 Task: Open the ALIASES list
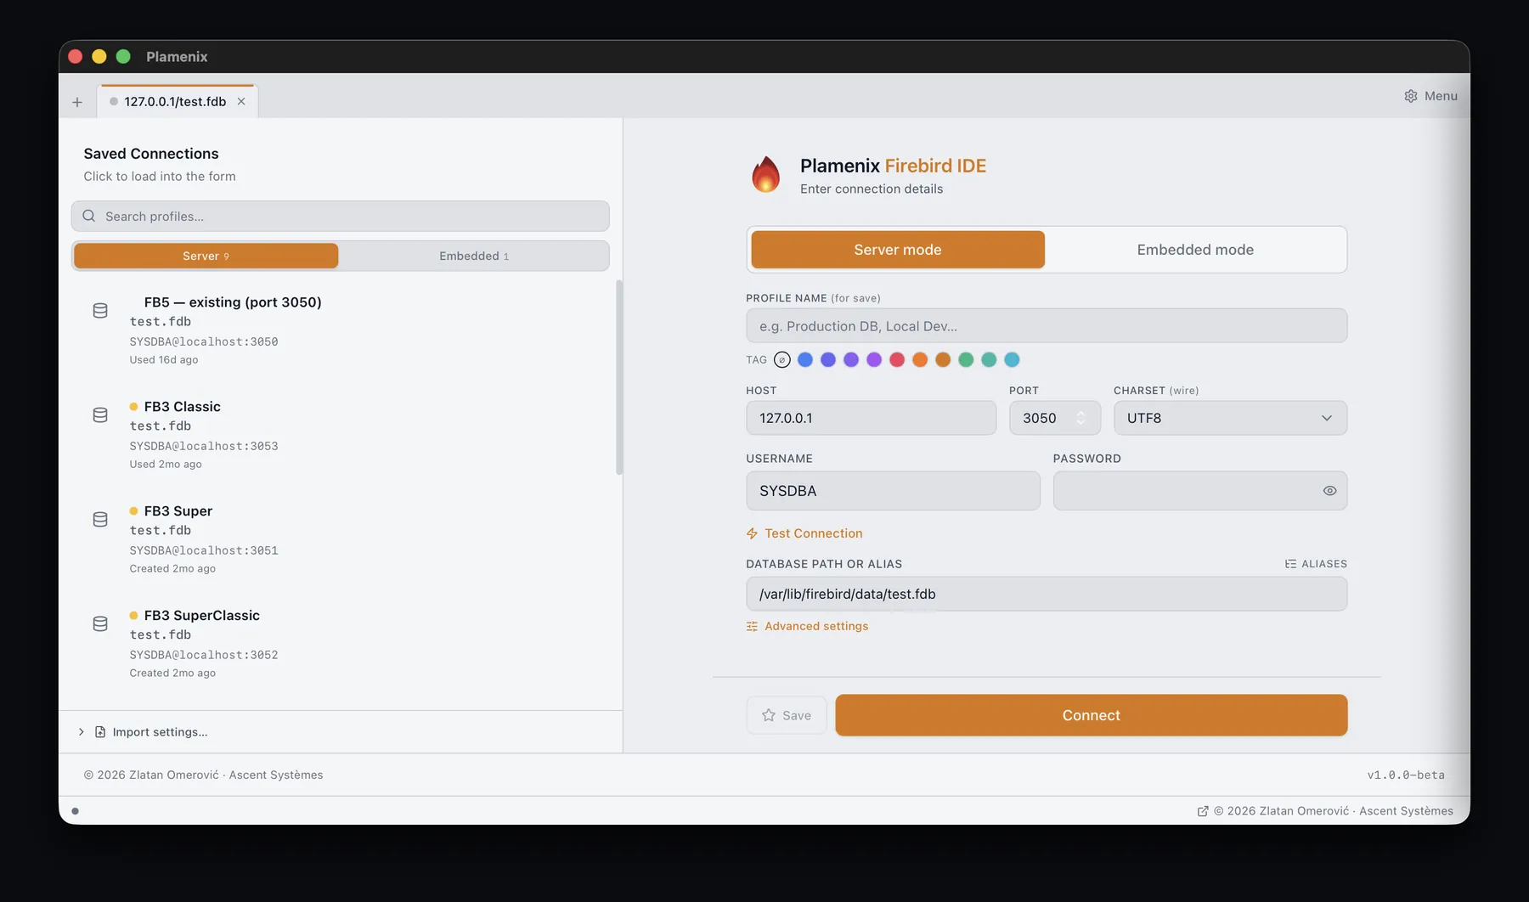pyautogui.click(x=1316, y=564)
